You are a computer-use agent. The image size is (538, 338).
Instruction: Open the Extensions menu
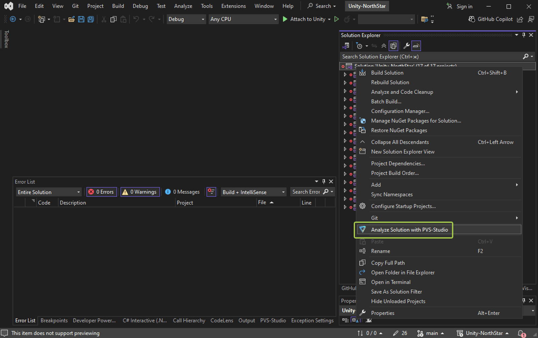tap(233, 6)
